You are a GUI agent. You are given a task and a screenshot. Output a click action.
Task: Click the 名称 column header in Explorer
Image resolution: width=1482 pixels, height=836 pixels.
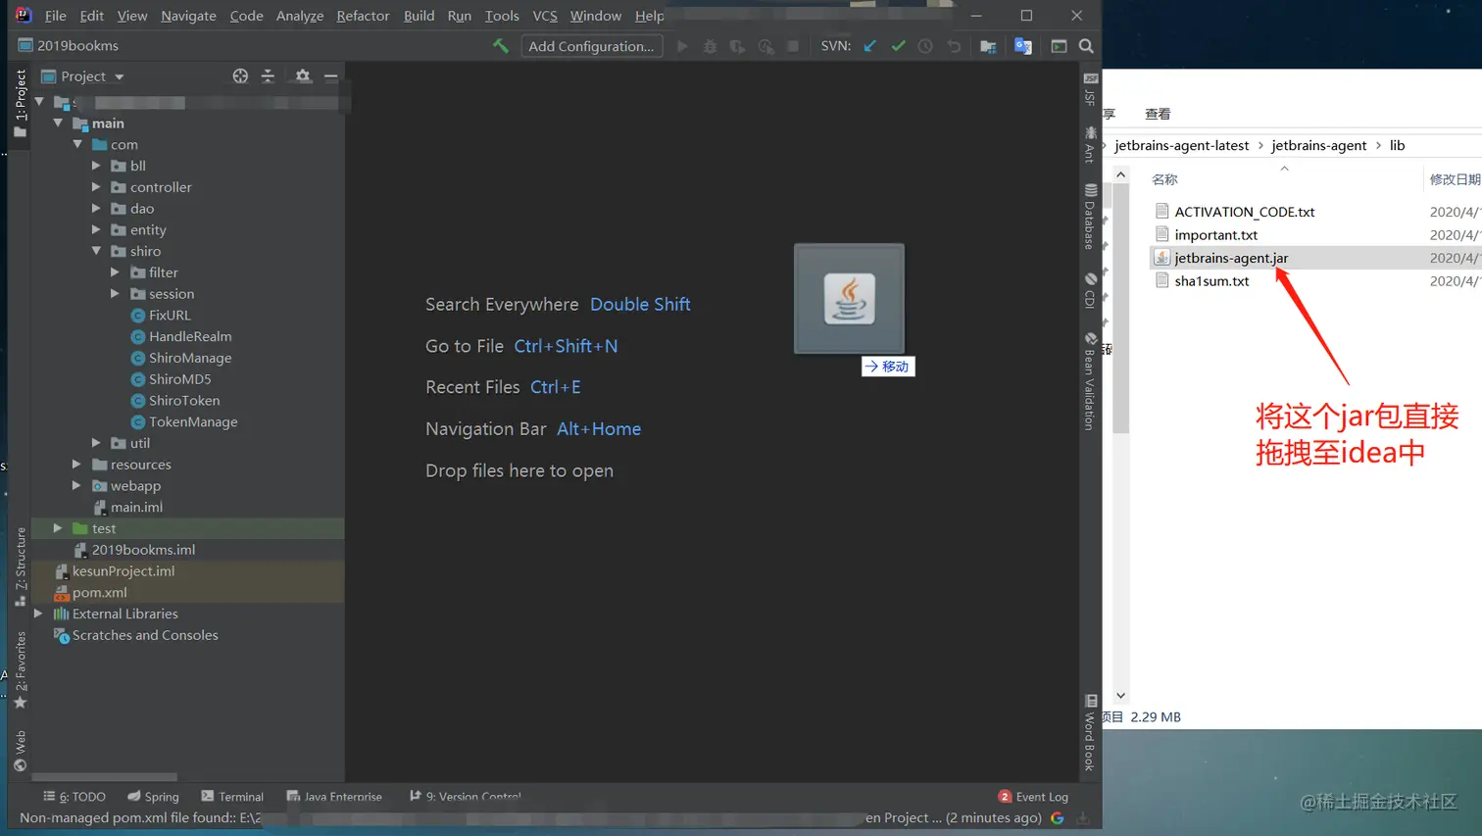click(1164, 179)
